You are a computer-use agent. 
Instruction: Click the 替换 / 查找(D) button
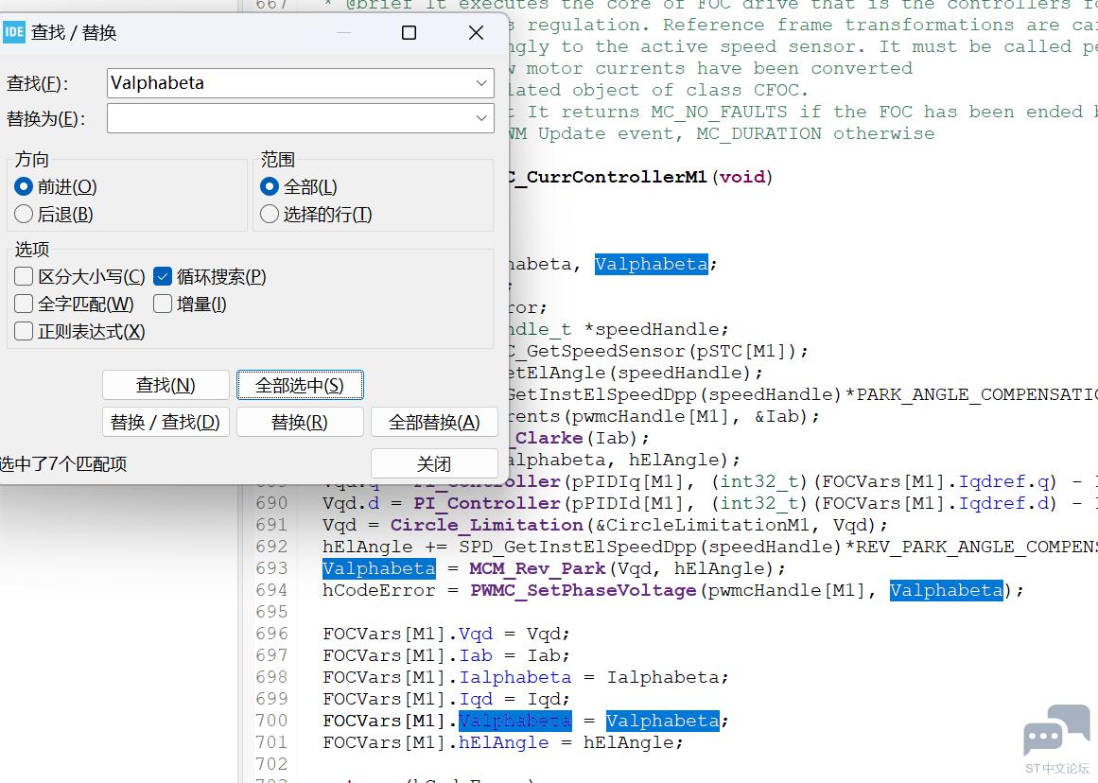(x=166, y=423)
